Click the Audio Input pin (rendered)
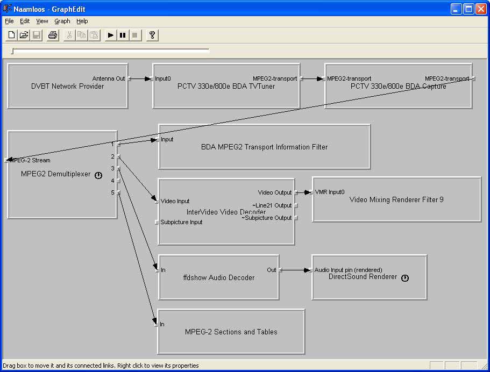 click(x=311, y=270)
